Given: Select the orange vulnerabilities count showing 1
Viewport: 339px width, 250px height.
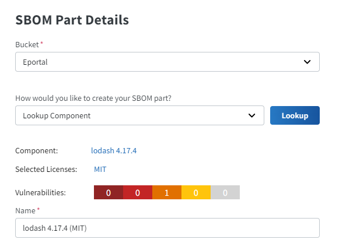Looking at the screenshot, I should [x=167, y=192].
